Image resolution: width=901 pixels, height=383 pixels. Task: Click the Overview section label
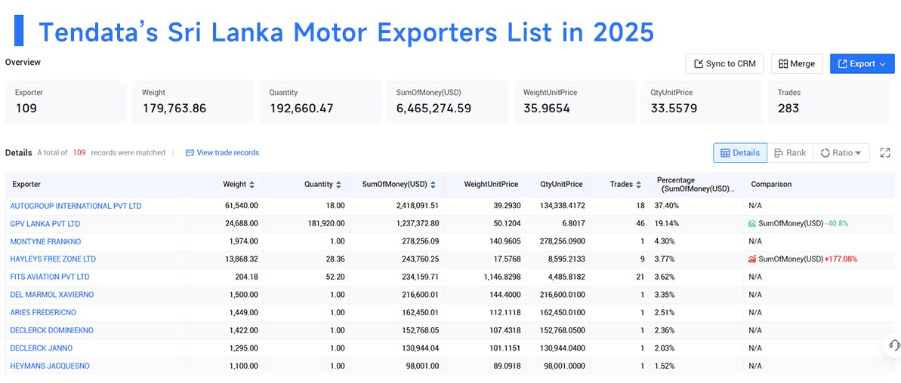pyautogui.click(x=23, y=62)
